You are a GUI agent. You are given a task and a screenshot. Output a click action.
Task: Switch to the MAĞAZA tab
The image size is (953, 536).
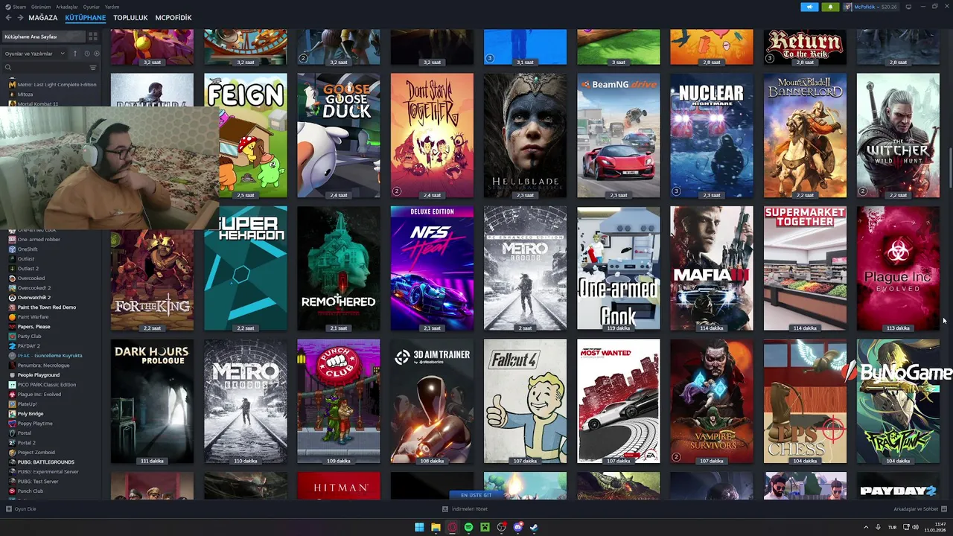[x=43, y=17]
